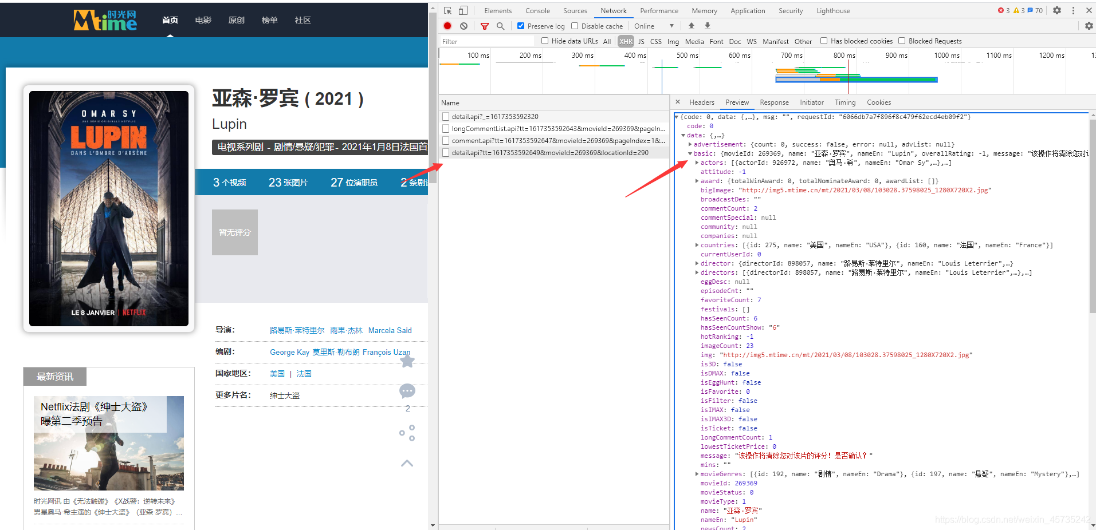Activate the inspect element picker icon
The image size is (1096, 530).
coord(447,10)
